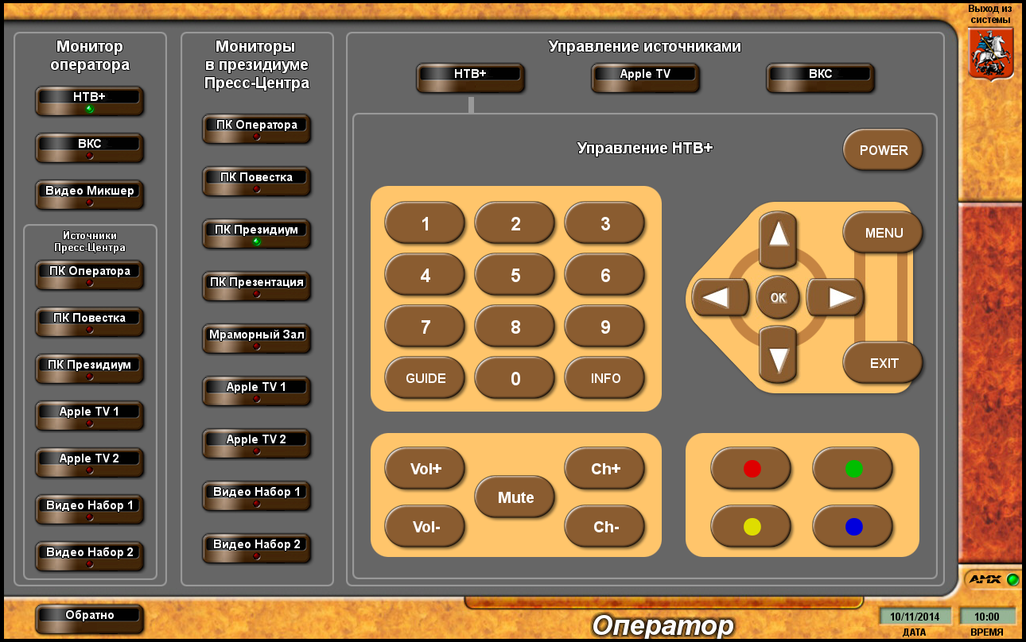Select Apple TV 2 in press-center sources
The height and width of the screenshot is (642, 1026).
(x=89, y=462)
